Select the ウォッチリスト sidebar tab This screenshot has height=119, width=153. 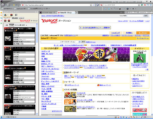click(x=7, y=18)
